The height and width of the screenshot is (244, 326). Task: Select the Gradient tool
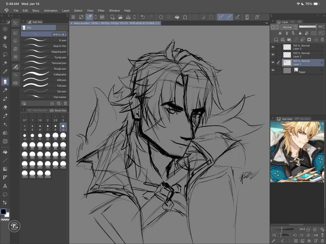point(5,169)
